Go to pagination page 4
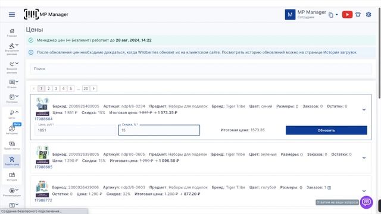This screenshot has width=381, height=214. (64, 89)
